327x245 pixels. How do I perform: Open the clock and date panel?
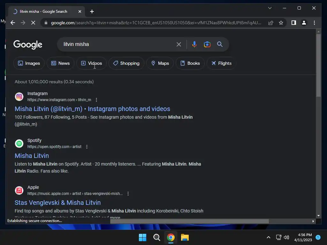click(303, 237)
